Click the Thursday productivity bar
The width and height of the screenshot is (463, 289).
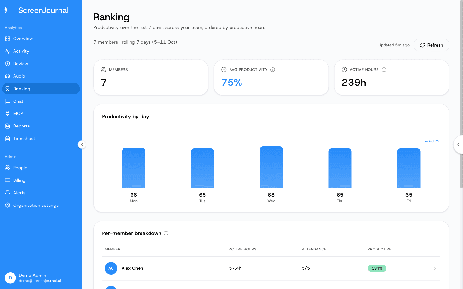340,168
